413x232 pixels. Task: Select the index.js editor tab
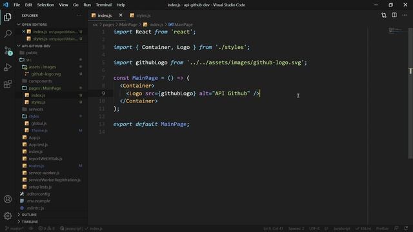(x=105, y=15)
